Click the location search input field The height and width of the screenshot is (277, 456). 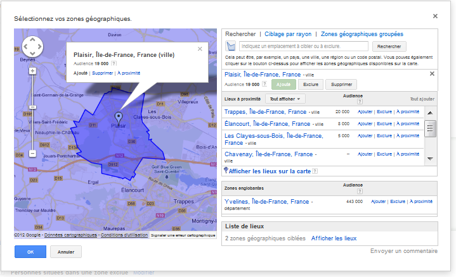[304, 46]
